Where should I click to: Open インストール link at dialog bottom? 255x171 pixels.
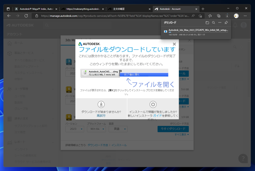[119, 145]
